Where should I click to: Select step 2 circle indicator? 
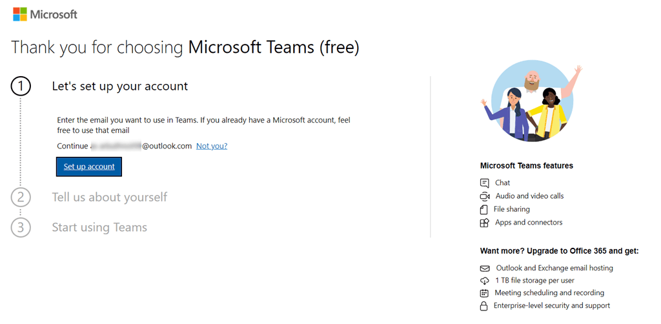click(21, 197)
